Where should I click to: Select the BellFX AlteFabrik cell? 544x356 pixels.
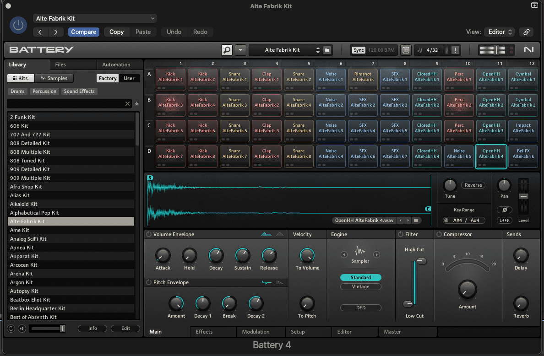pyautogui.click(x=523, y=156)
